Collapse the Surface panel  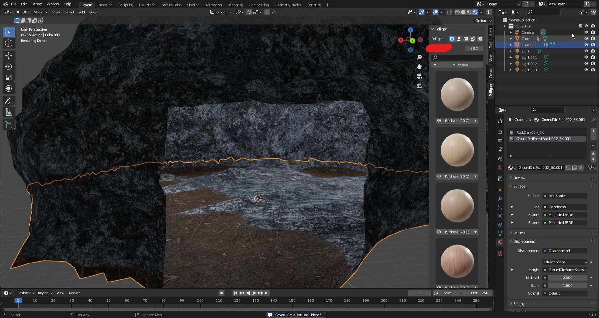click(519, 186)
